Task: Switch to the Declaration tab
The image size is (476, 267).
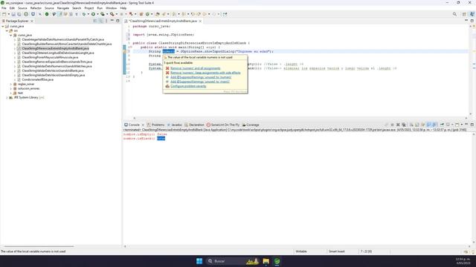Action: click(x=194, y=125)
